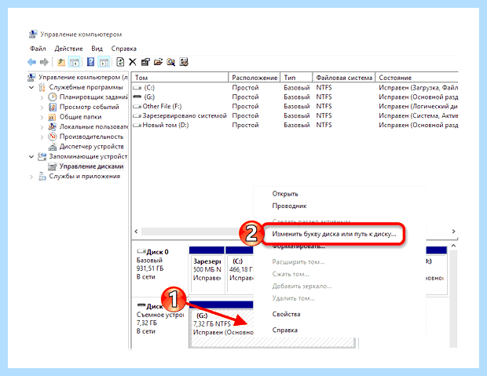Click the Службы и приложения icon

[x=42, y=177]
